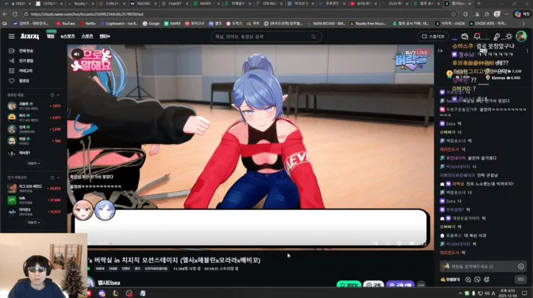533x298 pixels.
Task: Mute the stream with the speaker icon
Action: click(x=77, y=54)
